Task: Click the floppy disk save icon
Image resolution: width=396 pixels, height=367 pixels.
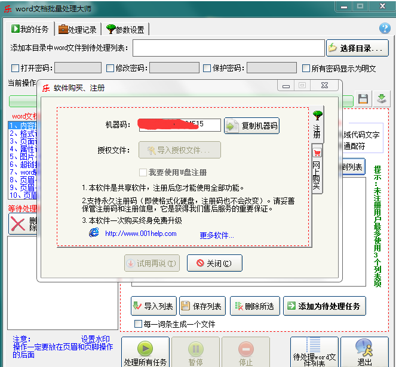Action: pyautogui.click(x=363, y=99)
